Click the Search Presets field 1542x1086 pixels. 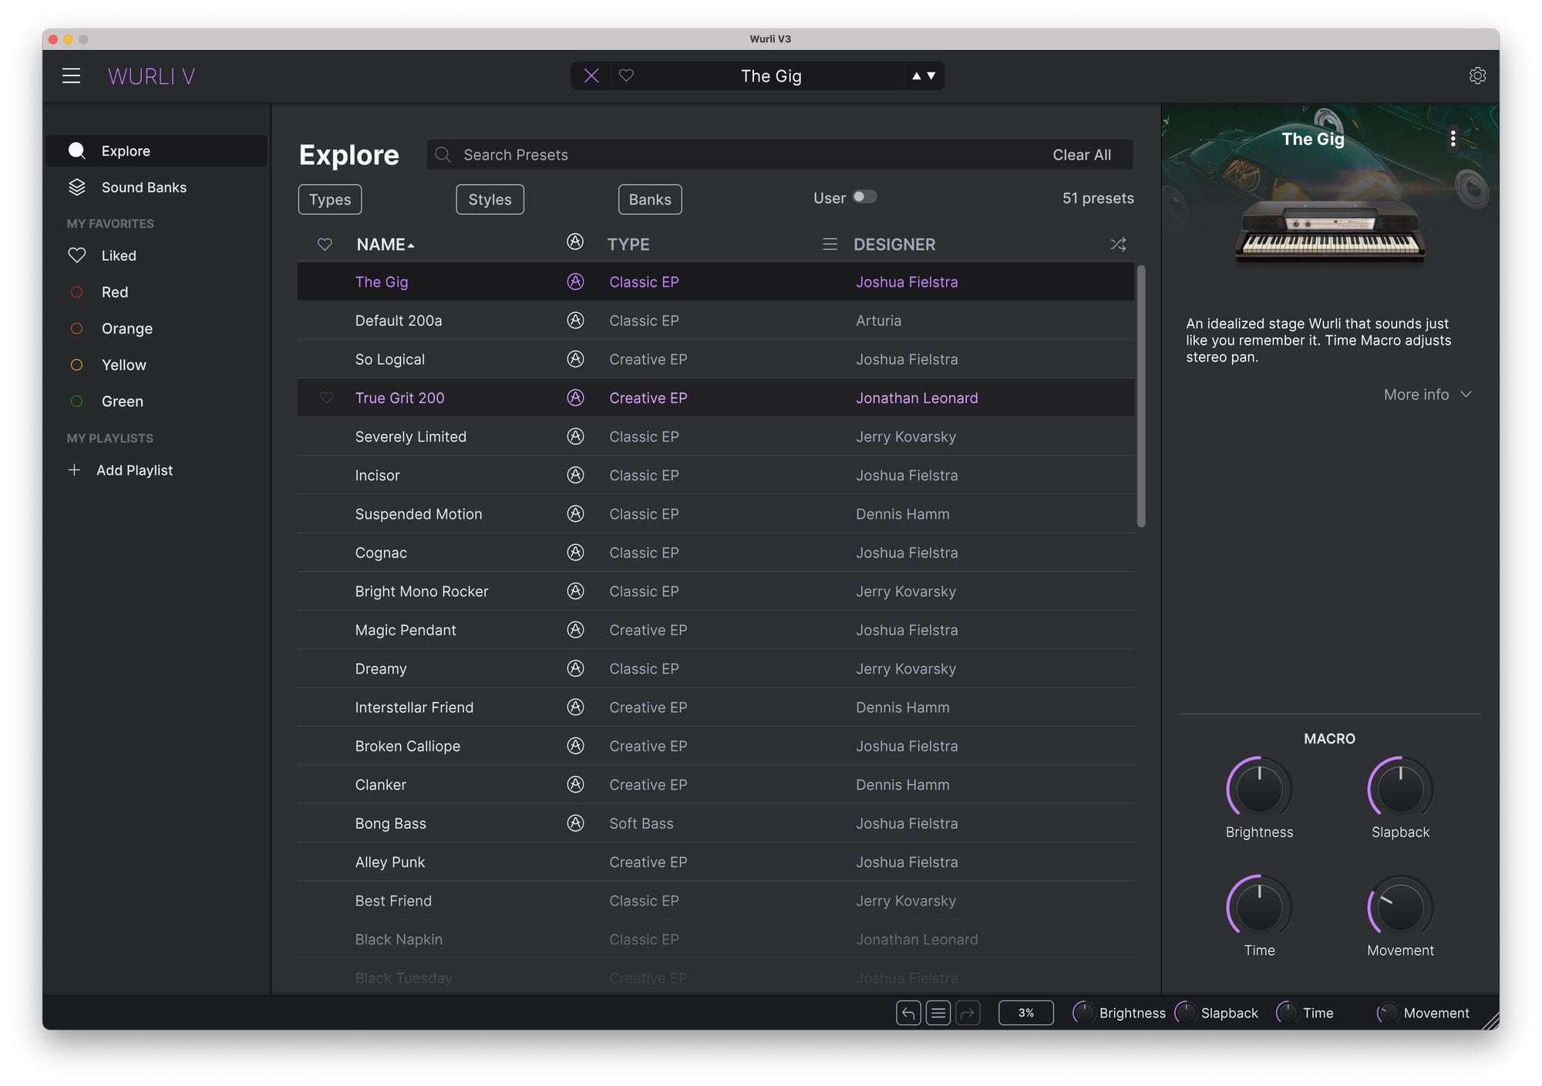click(740, 155)
